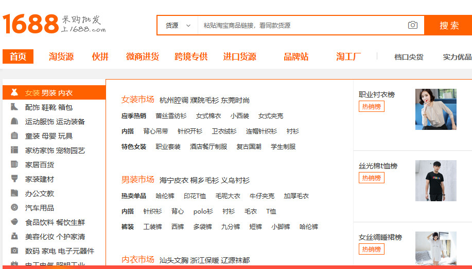The height and width of the screenshot is (269, 472).
Task: Select the 首页 tab
Action: (18, 56)
